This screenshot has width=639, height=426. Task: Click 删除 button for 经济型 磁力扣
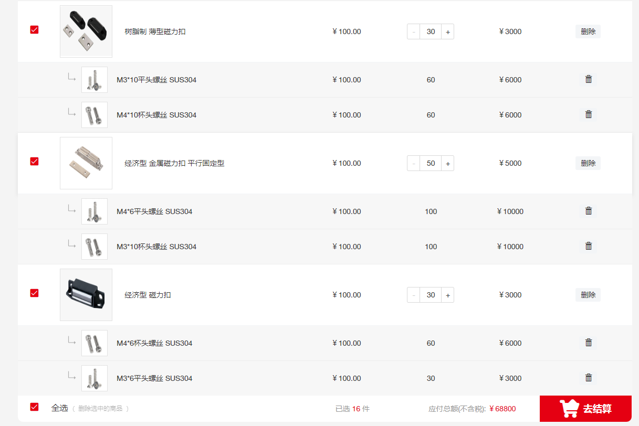pos(588,295)
